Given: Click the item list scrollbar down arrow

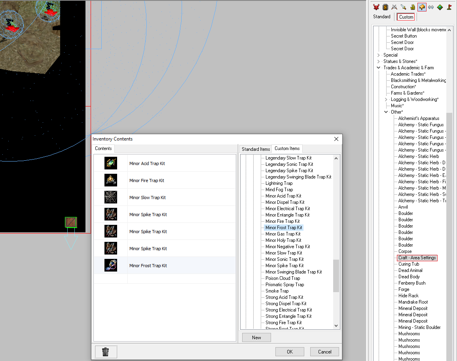Looking at the screenshot, I should point(336,325).
